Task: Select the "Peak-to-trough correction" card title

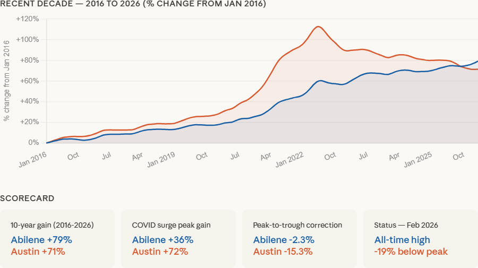Action: 298,225
